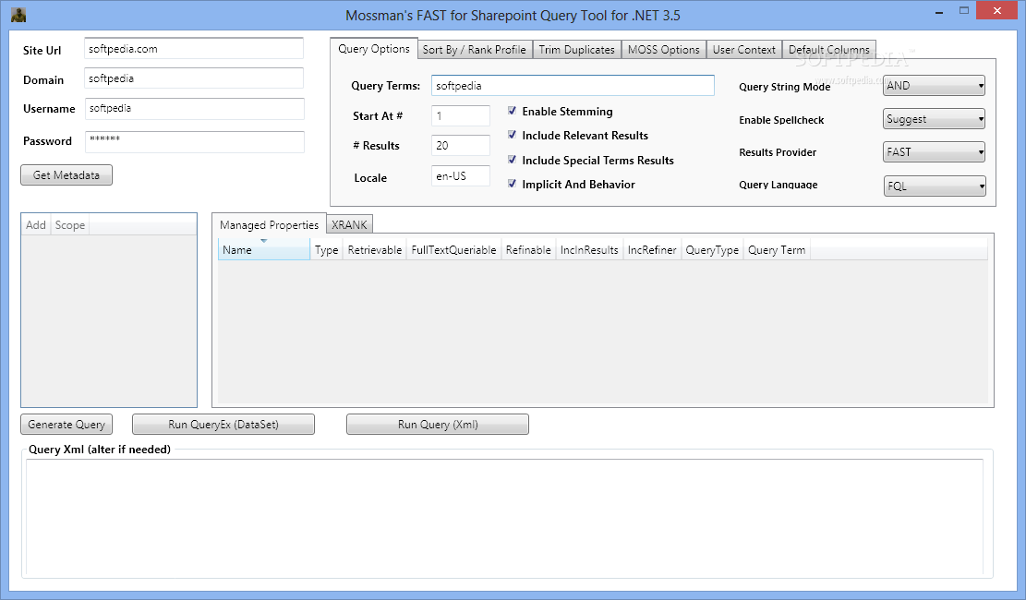Click the Query Term column header
Screen dimensions: 1026x600
point(777,249)
